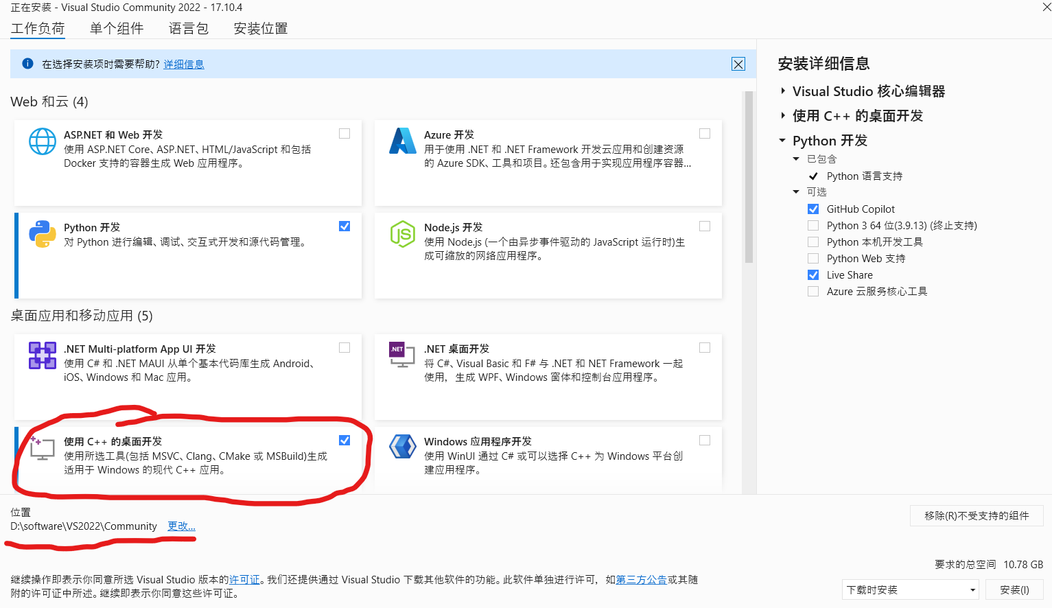Open the 详细信息 help link
The width and height of the screenshot is (1052, 608).
[184, 65]
